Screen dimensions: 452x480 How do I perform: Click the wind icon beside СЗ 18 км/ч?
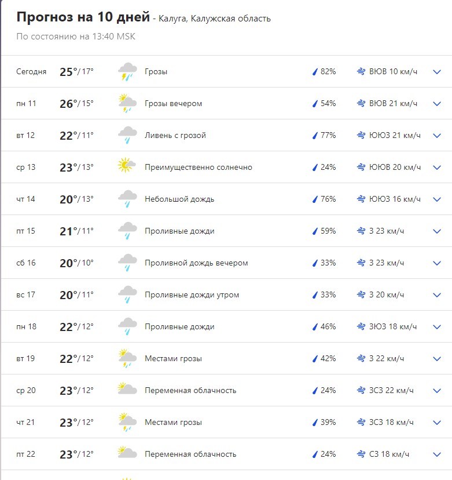(x=361, y=454)
